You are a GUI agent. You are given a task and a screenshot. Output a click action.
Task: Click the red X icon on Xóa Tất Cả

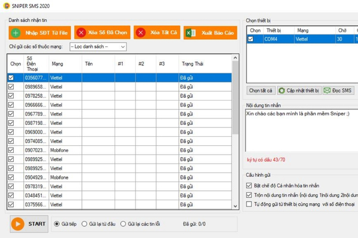[141, 33]
